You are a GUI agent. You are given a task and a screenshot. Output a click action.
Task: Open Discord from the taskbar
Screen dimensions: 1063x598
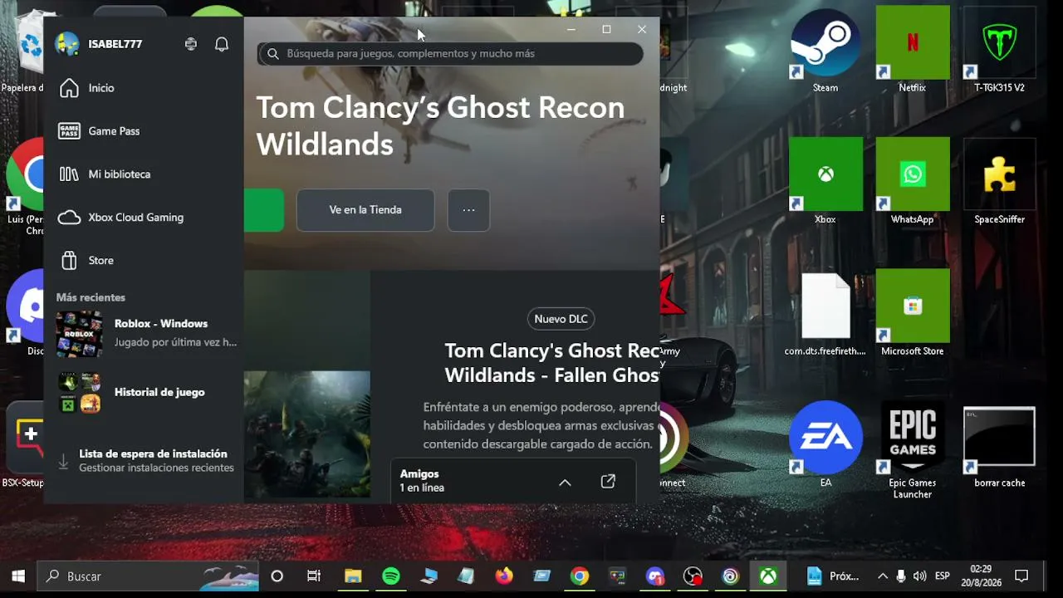(x=655, y=576)
